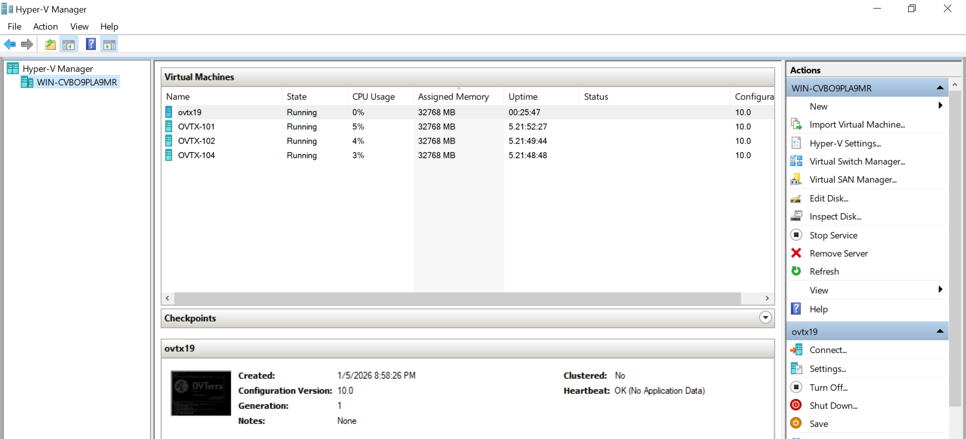Expand the Checkpoints section chevron
Viewport: 966px width, 439px height.
coord(765,317)
